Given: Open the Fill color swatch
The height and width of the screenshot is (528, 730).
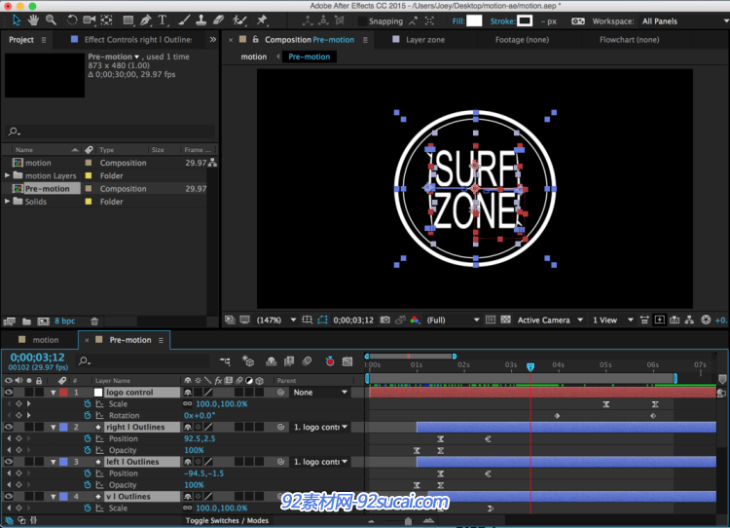Looking at the screenshot, I should pos(474,21).
